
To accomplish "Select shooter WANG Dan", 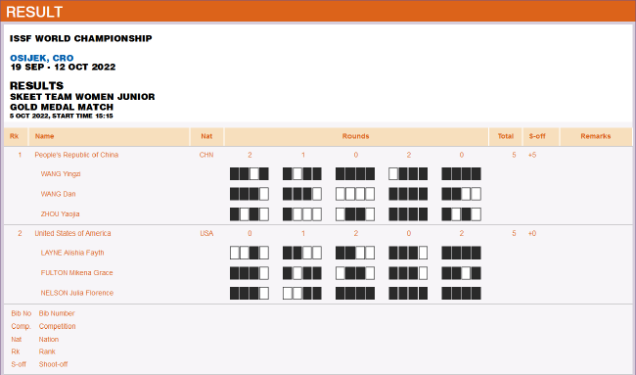I will coord(58,194).
